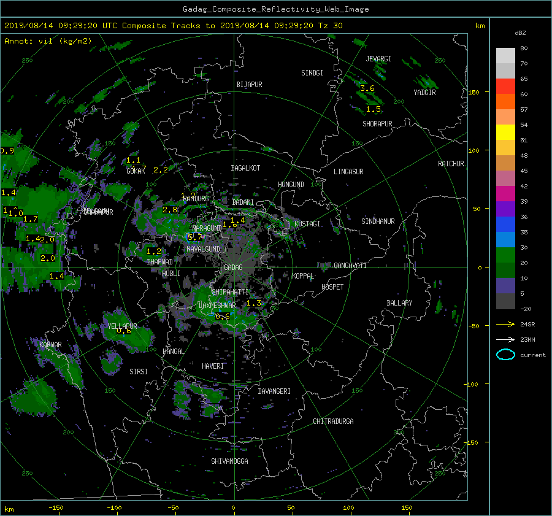Click the GANGAVATI city label
Viewport: 552px width, 516px height.
coord(350,265)
